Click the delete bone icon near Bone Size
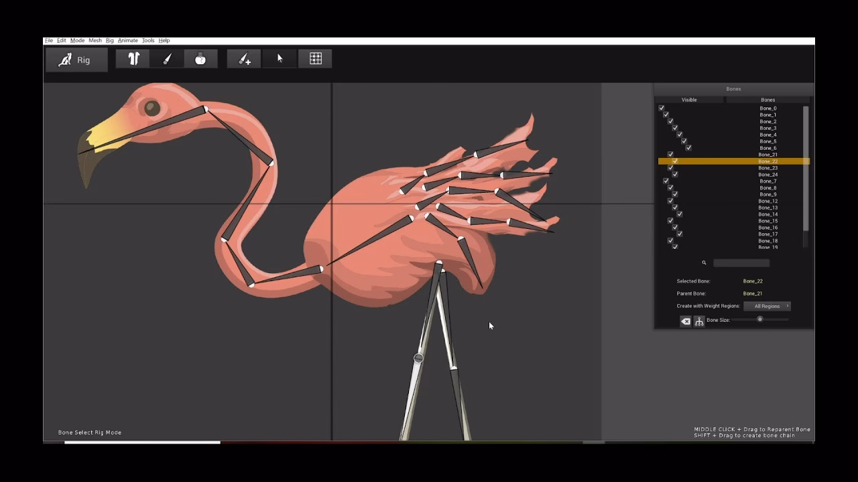Image resolution: width=858 pixels, height=482 pixels. 685,321
